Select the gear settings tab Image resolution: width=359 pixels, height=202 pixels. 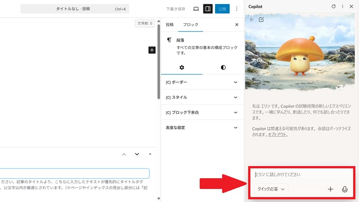click(182, 67)
